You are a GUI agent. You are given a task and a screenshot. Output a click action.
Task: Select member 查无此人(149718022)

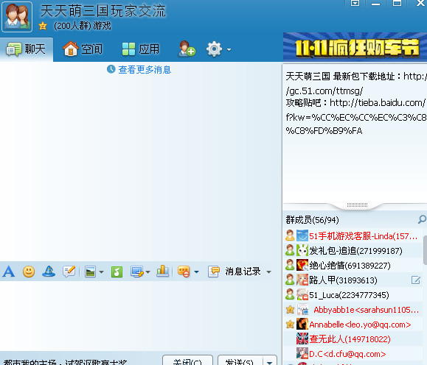pos(353,339)
